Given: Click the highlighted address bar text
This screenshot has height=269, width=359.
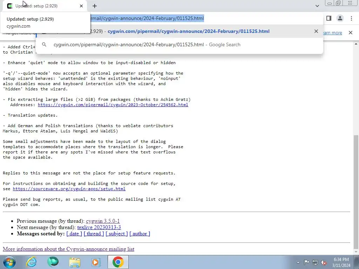Looking at the screenshot, I should 147,18.
